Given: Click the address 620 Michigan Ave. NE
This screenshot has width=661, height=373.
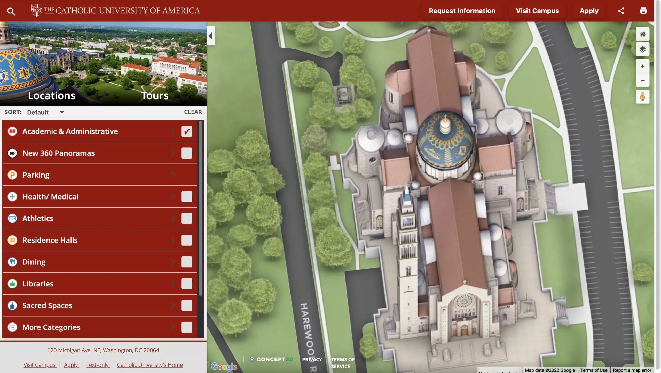Looking at the screenshot, I should coord(103,350).
